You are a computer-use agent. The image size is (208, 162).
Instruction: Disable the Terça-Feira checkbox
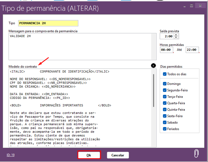coord(165,97)
